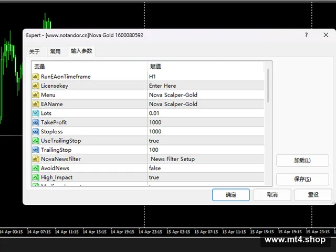
Task: Select the RunEAonTimeframe variable name
Action: click(66, 77)
